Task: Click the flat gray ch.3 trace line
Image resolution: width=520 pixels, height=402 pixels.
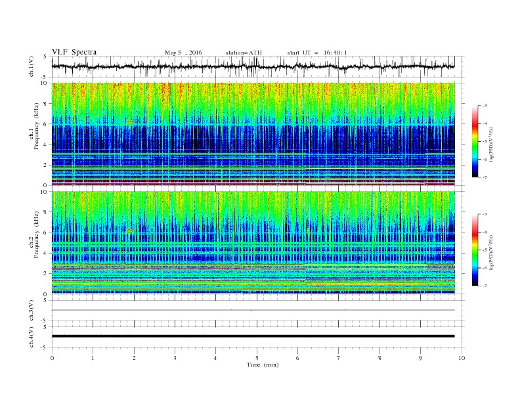Action: click(253, 310)
